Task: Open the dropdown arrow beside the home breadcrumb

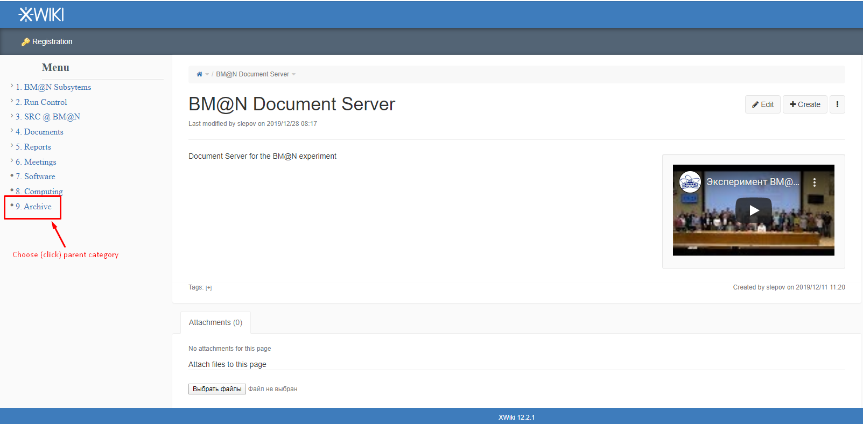Action: [207, 74]
